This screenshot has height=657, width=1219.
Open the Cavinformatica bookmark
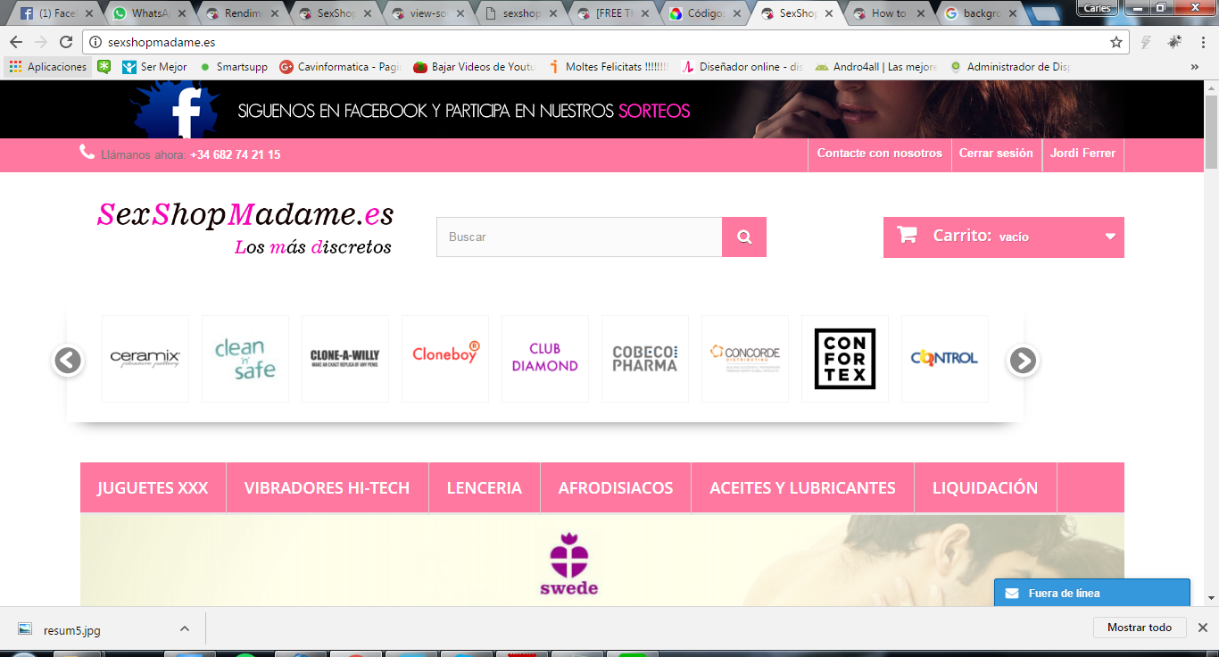point(341,67)
